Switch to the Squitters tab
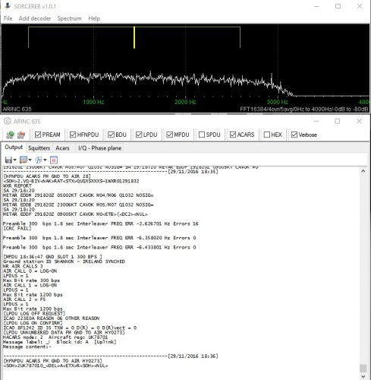 pos(39,148)
